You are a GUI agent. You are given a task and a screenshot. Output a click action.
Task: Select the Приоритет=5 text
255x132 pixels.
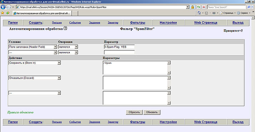click(233, 30)
